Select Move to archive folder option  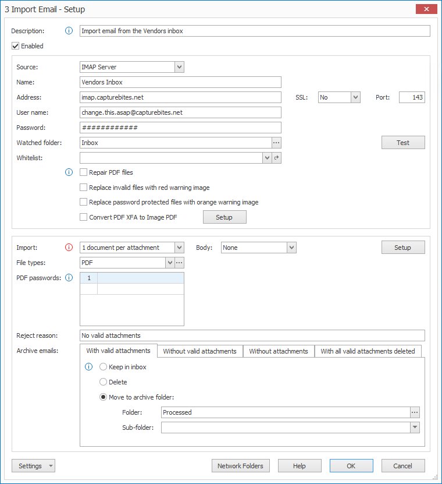tap(104, 397)
